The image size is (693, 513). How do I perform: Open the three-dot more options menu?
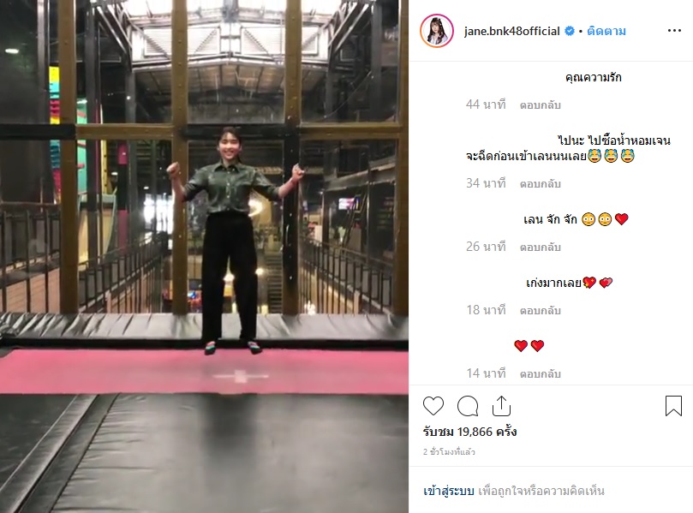click(674, 31)
